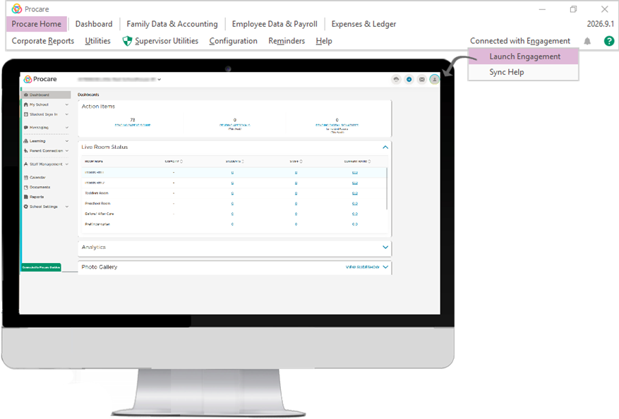Open the Employee Data & Payroll tab
Screen dimensions: 619x419
[x=275, y=24]
